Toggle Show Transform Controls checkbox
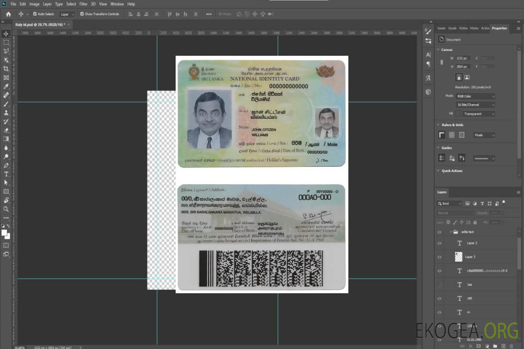524x349 pixels. 82,14
